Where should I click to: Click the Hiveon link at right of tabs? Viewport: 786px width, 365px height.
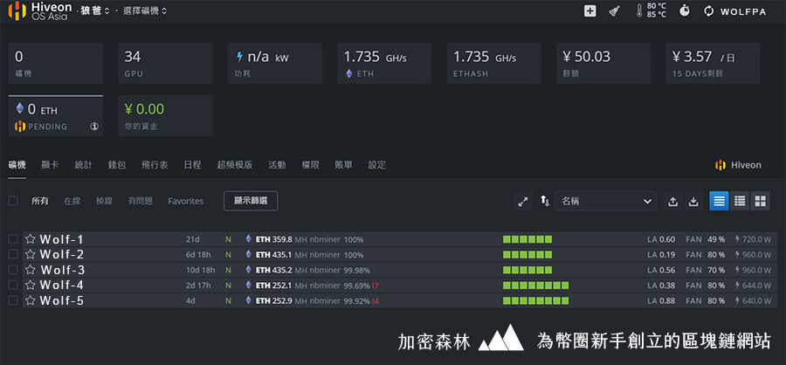(x=738, y=165)
